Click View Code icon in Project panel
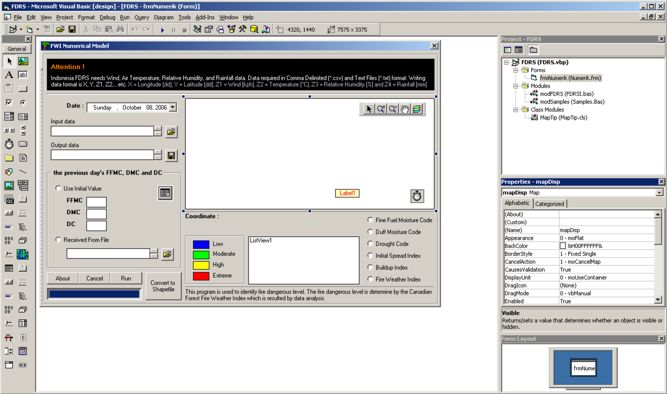This screenshot has width=667, height=394. coord(507,50)
